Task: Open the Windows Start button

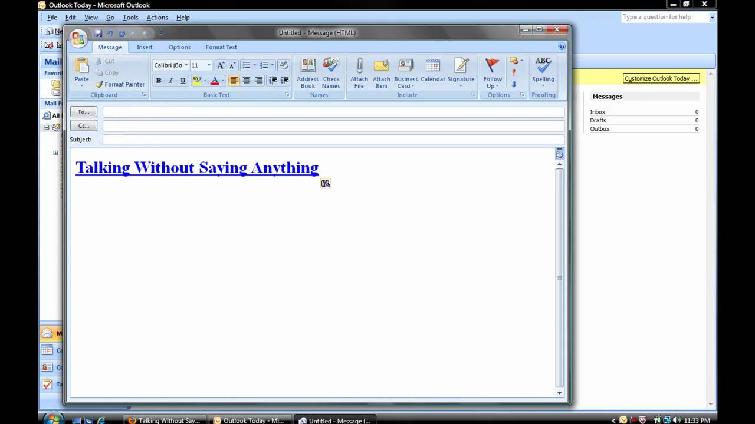Action: tap(52, 419)
